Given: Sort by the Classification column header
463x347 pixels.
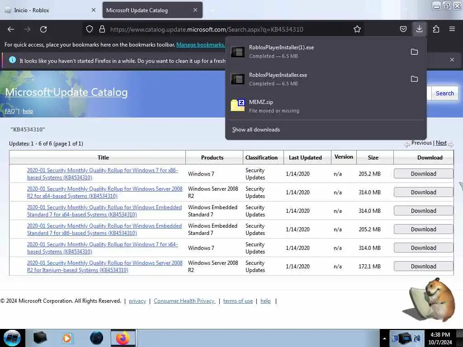Looking at the screenshot, I should pyautogui.click(x=262, y=158).
